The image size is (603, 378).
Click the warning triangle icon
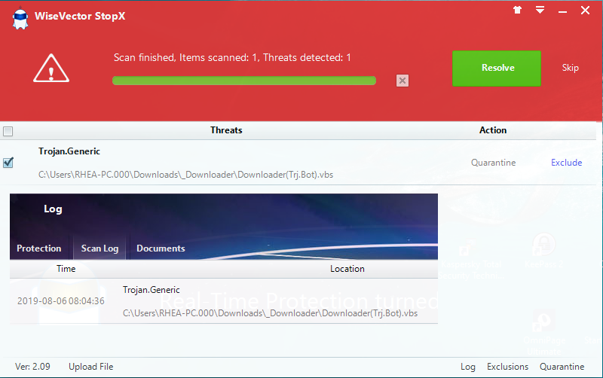point(51,68)
